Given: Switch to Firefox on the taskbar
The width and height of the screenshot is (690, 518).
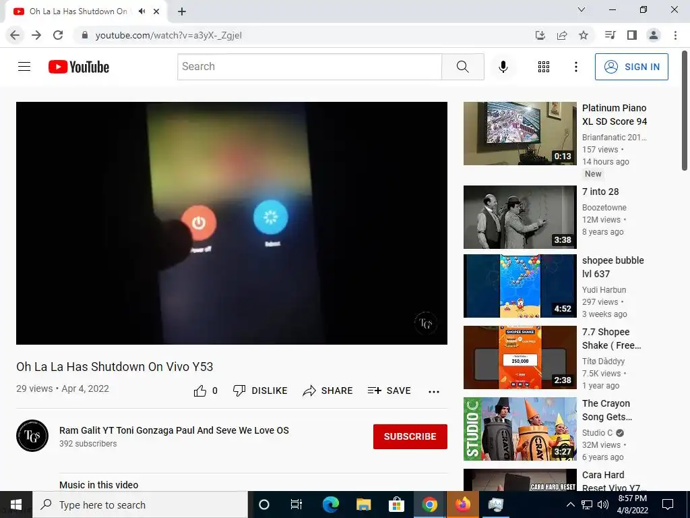Looking at the screenshot, I should (x=462, y=505).
